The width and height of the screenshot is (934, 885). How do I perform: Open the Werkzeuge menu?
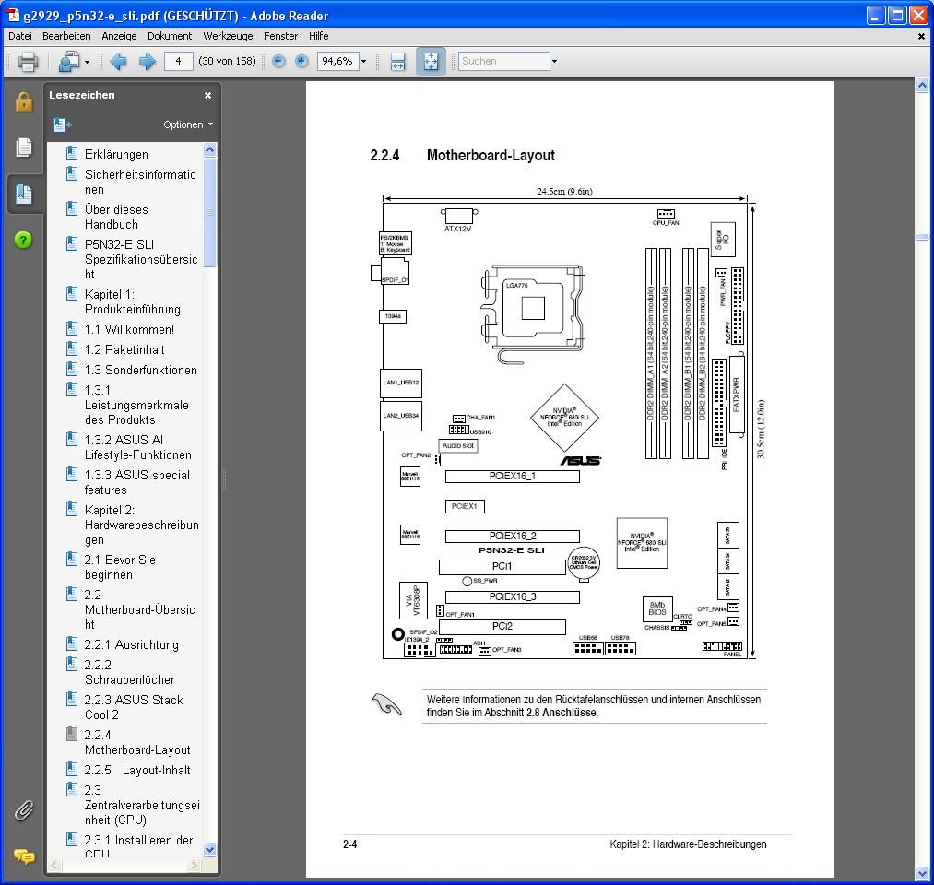228,36
